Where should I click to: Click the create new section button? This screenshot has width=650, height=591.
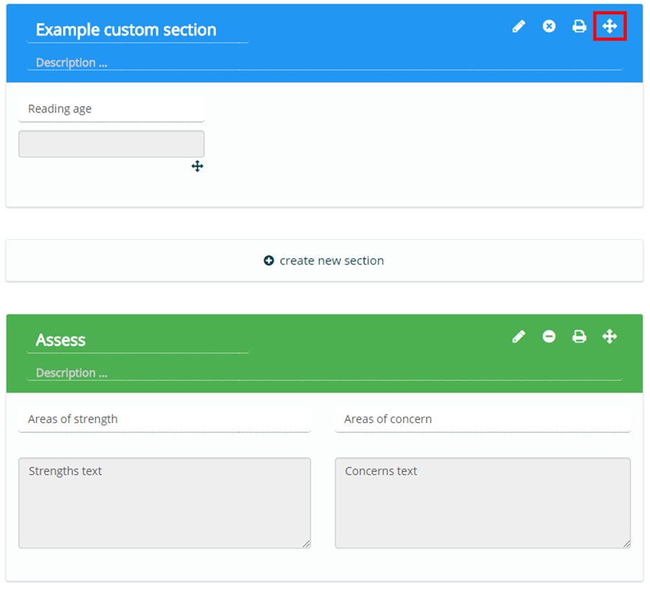click(x=324, y=261)
